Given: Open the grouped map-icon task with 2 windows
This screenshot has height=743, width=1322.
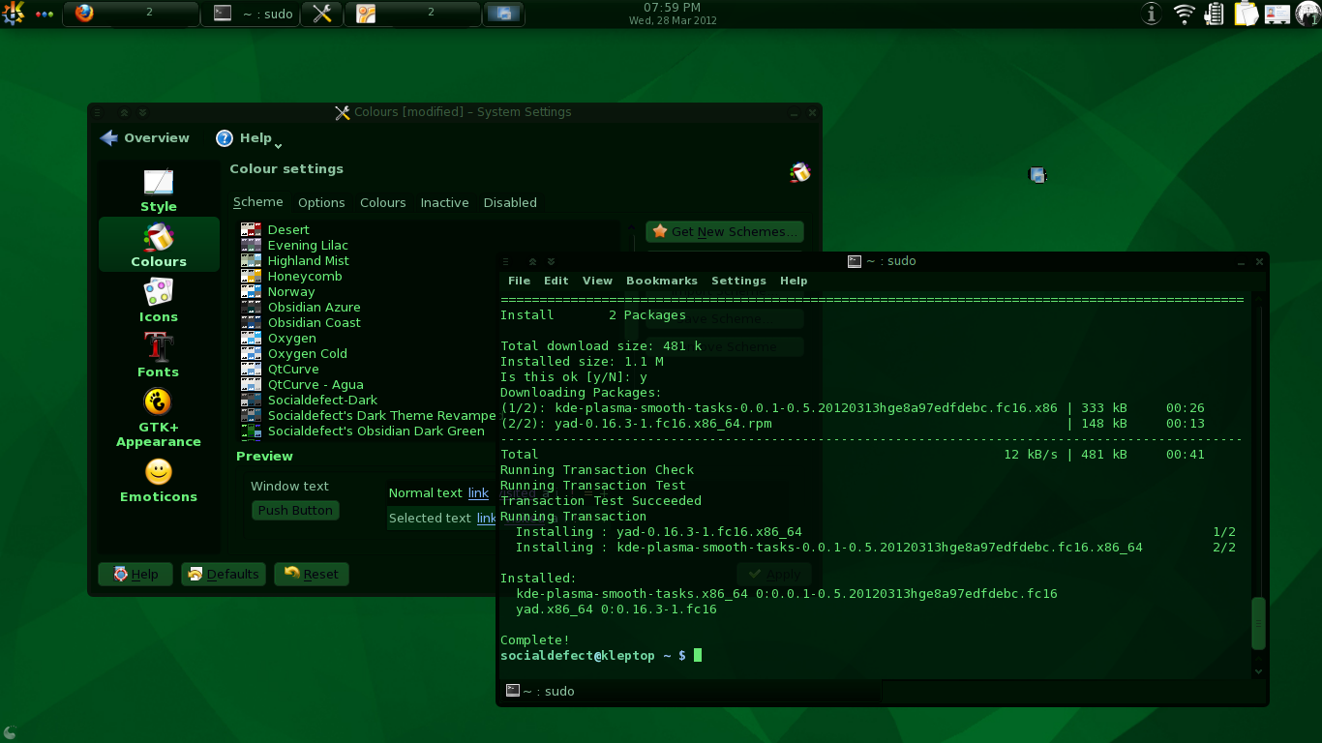Looking at the screenshot, I should (x=414, y=14).
